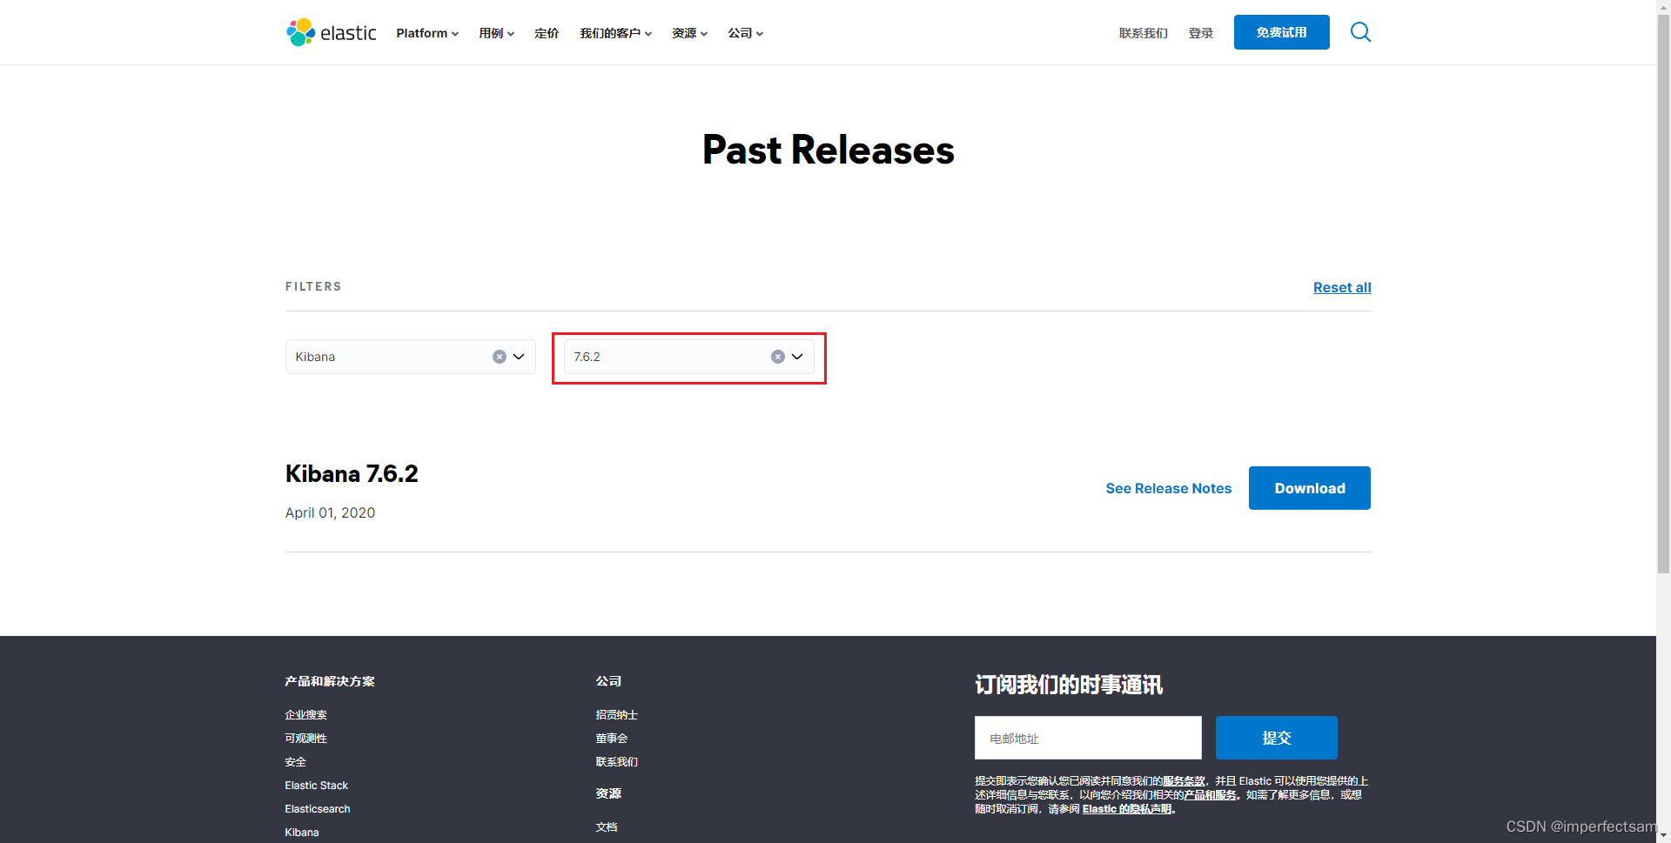Open the 产品和服务 link

tap(1211, 795)
